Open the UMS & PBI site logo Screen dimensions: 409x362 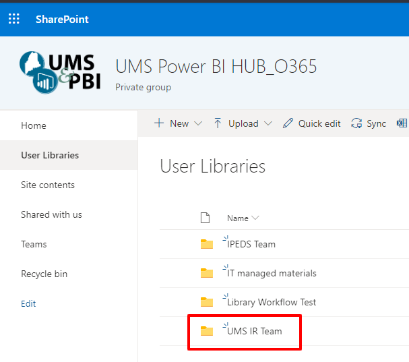tap(60, 73)
